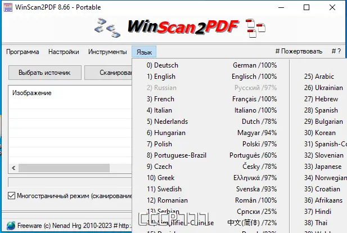Close the WinScan2PDF window
The width and height of the screenshot is (347, 233).
(x=332, y=7)
